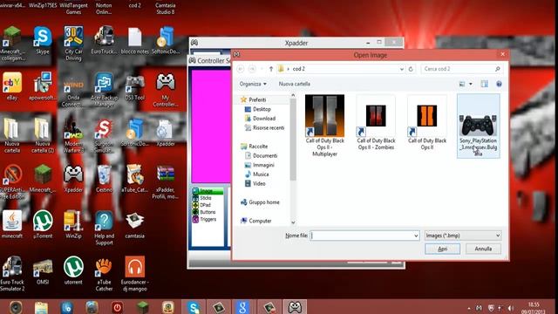Click blue Google icon in taskbar
Viewport: 558px width, 314px height.
[x=242, y=307]
